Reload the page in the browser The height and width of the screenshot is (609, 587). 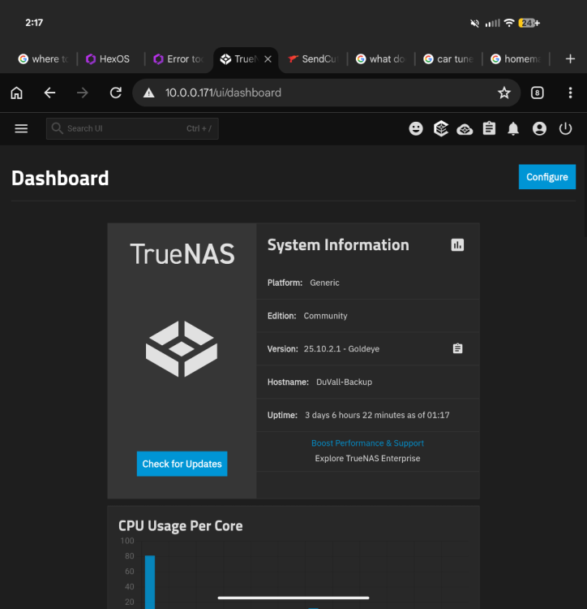click(116, 93)
